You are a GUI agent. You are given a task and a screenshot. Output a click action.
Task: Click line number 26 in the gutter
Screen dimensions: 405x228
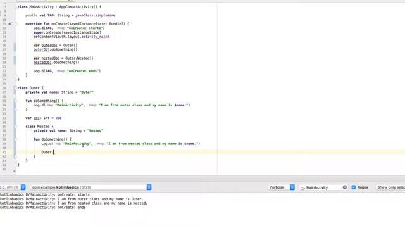pyautogui.click(x=4, y=88)
